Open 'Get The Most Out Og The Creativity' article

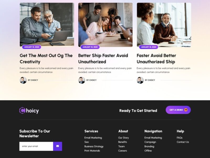coord(46,58)
